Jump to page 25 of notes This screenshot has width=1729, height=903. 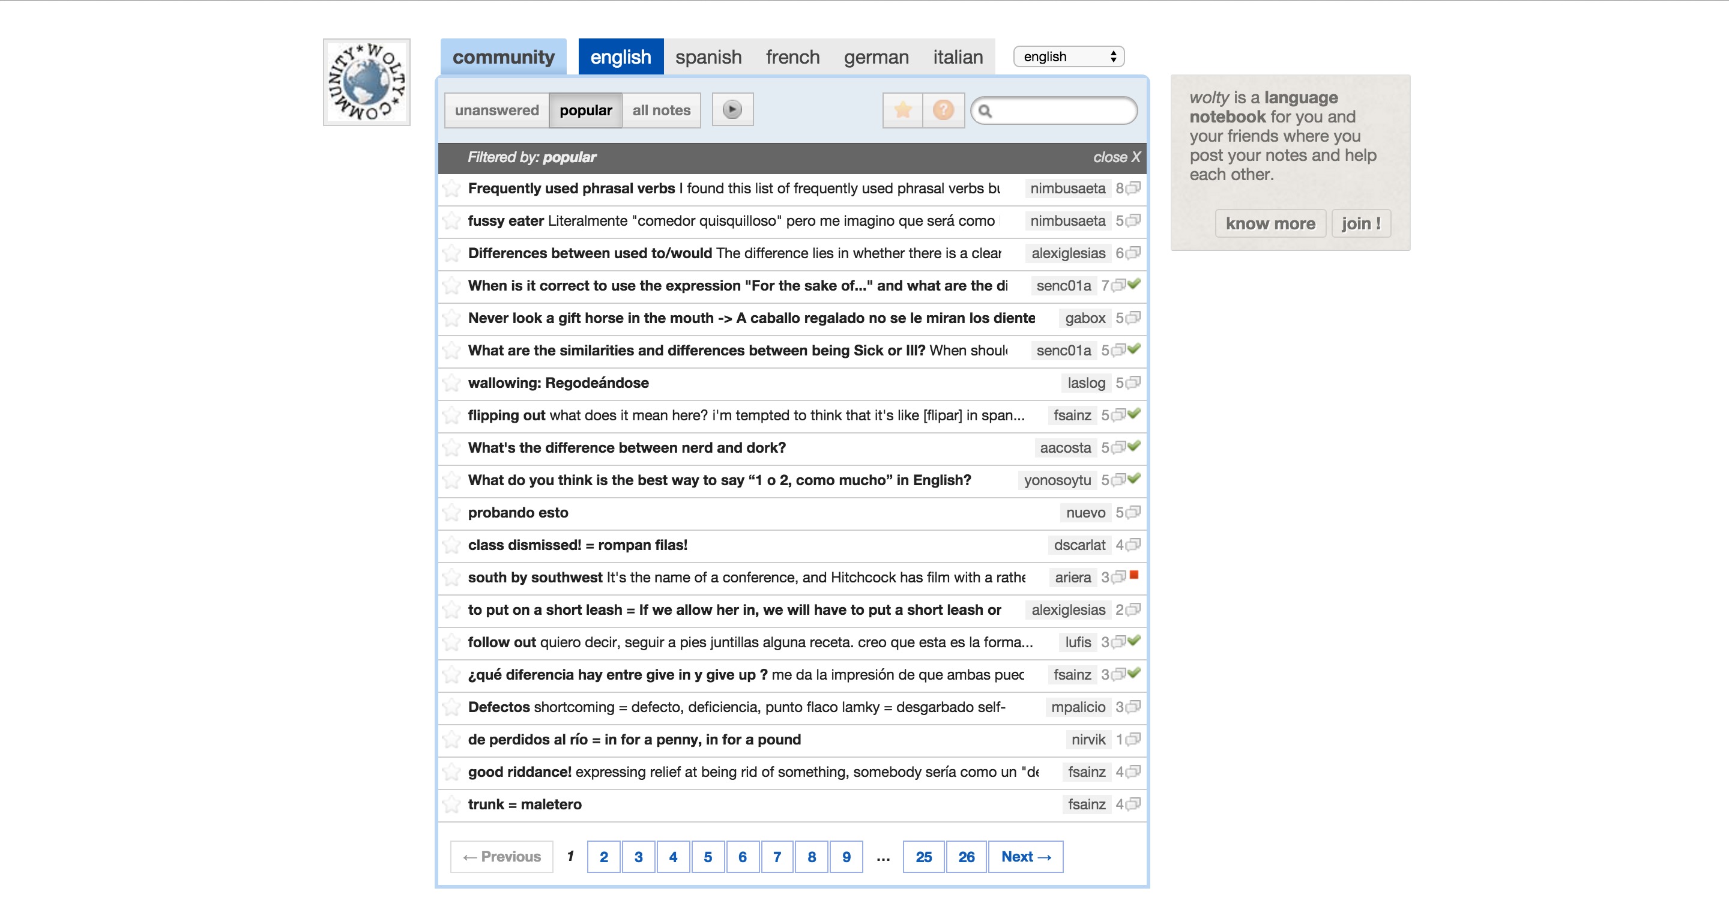click(923, 857)
